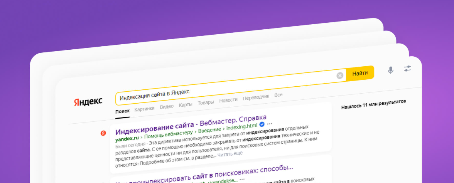Viewport: 454px width, 183px height.
Task: Expand the Все services tab
Action: [x=278, y=95]
